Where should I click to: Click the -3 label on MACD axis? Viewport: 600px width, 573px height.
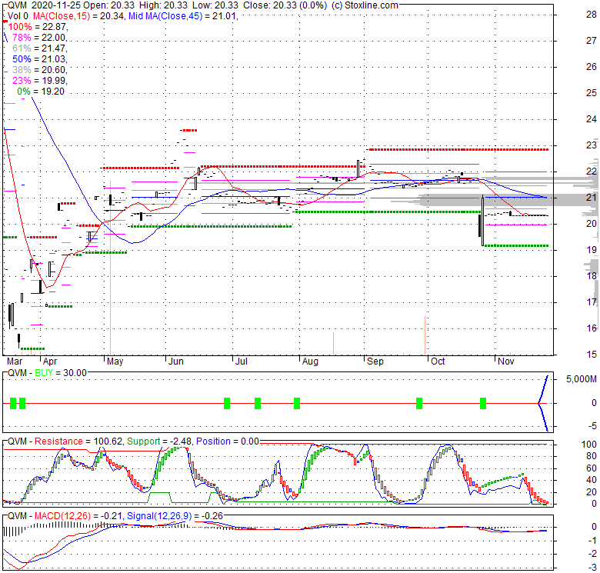(592, 567)
